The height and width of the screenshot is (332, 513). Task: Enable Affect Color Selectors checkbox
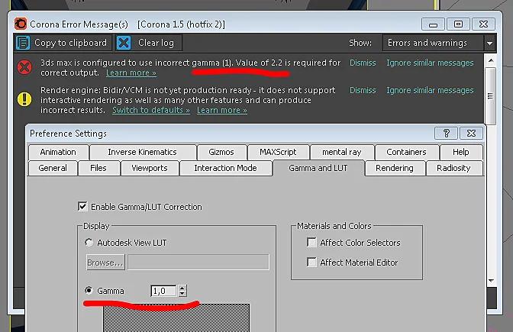pos(311,243)
